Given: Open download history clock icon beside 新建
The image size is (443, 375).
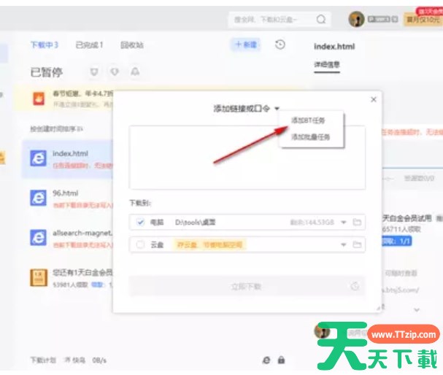Looking at the screenshot, I should [x=280, y=45].
